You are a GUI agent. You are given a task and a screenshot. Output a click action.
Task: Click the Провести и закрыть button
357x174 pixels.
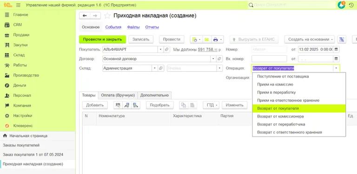coord(102,40)
